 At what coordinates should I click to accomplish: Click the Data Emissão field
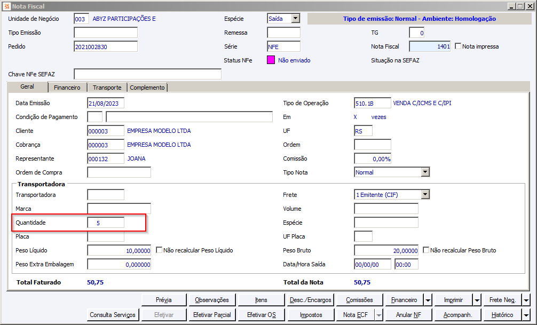pyautogui.click(x=106, y=103)
